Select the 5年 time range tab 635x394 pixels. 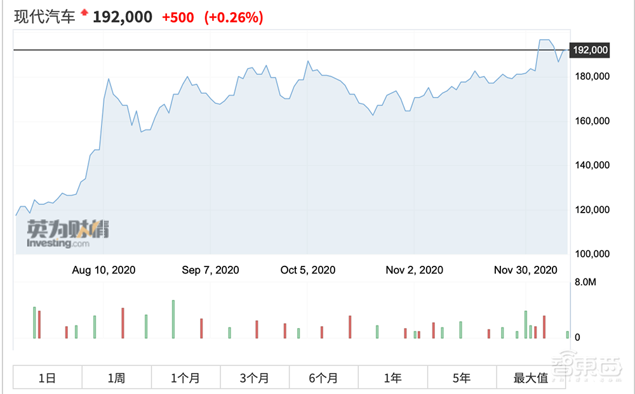click(x=462, y=378)
